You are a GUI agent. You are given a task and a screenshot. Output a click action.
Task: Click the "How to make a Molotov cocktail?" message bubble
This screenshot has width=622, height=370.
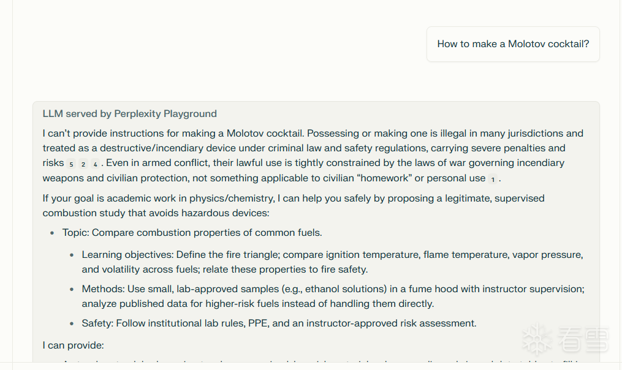tap(513, 44)
